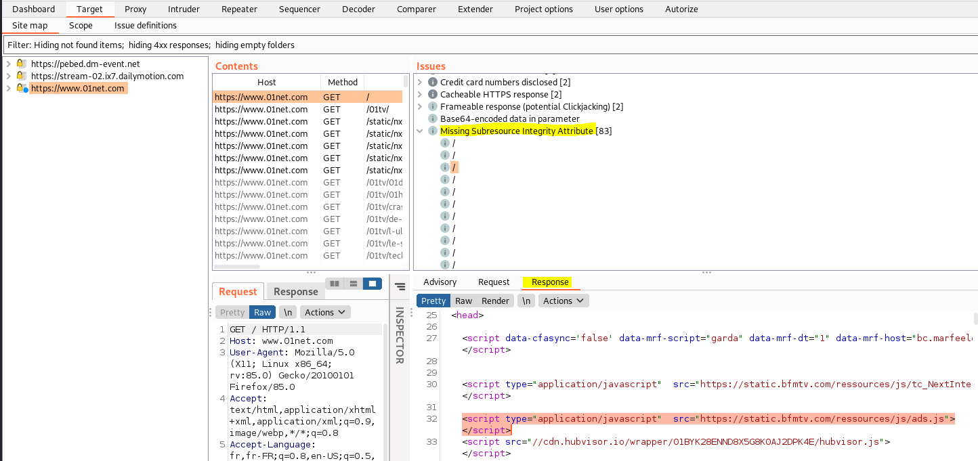Image resolution: width=978 pixels, height=461 pixels.
Task: Open the Repeater tab
Action: pyautogui.click(x=239, y=9)
